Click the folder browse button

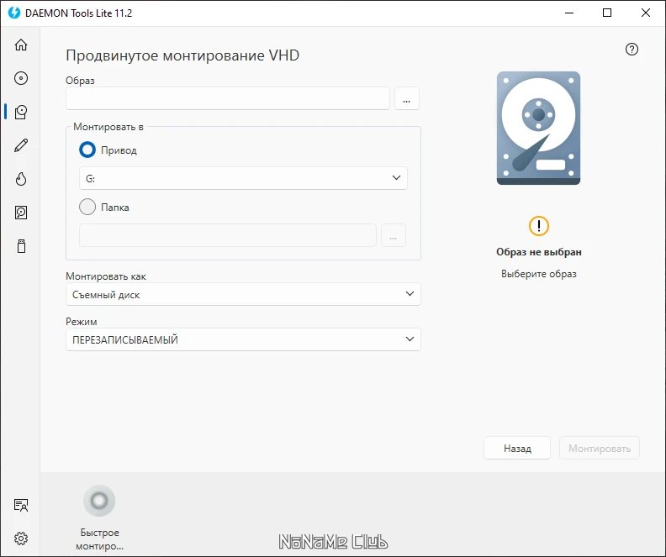pyautogui.click(x=394, y=235)
